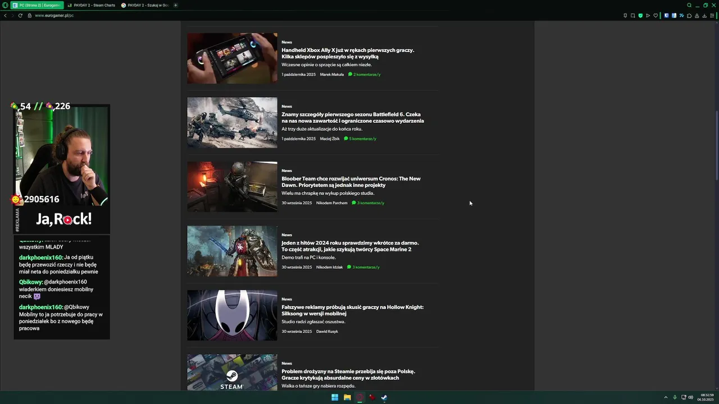Open File Explorer from the taskbar
The height and width of the screenshot is (404, 719).
347,397
